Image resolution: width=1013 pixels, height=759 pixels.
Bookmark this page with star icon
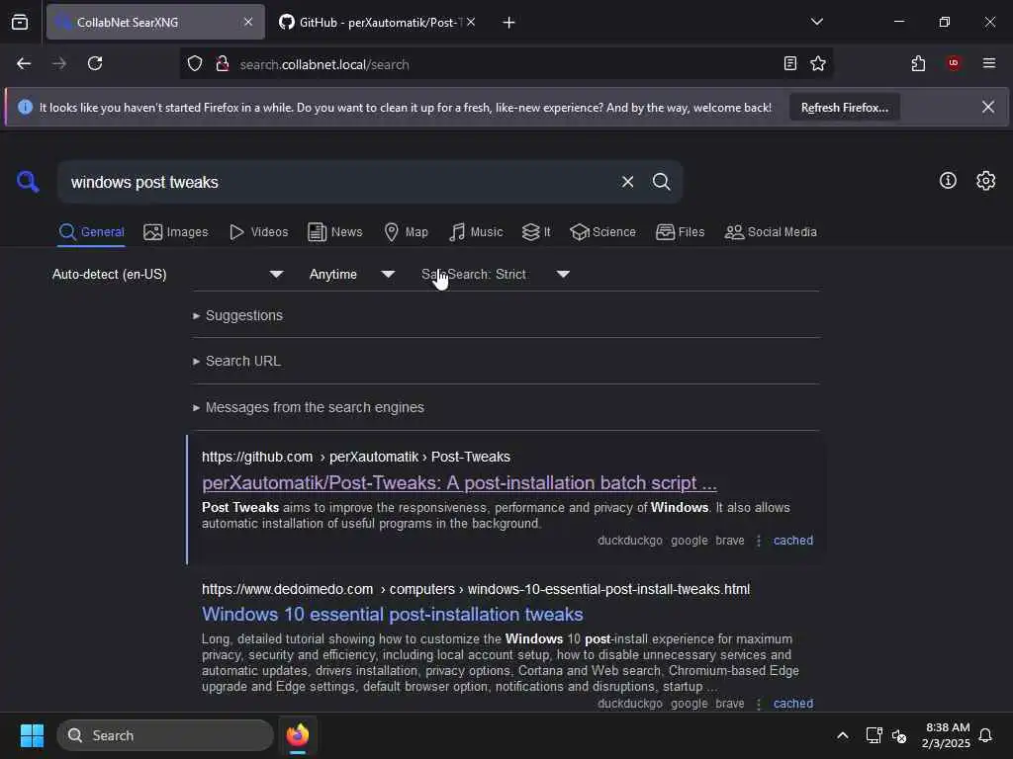818,63
